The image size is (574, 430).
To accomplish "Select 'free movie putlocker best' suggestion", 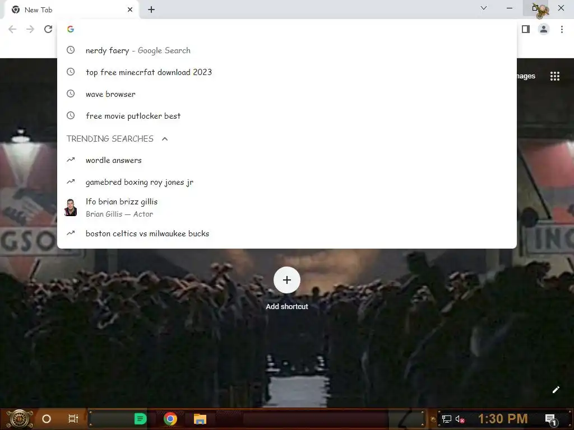I will 286,116.
